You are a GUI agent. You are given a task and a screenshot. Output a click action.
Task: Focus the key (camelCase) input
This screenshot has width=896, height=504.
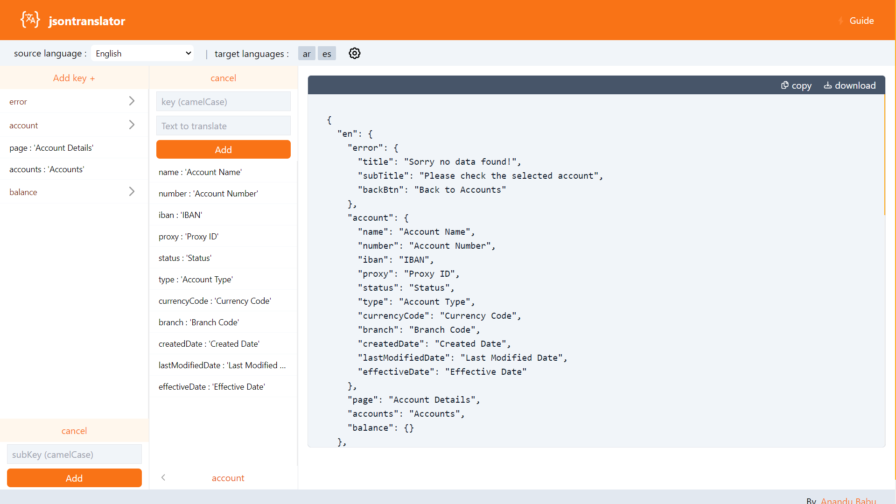[x=224, y=101]
